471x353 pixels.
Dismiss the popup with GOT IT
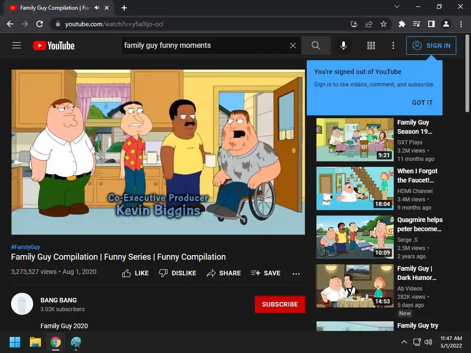pos(422,102)
